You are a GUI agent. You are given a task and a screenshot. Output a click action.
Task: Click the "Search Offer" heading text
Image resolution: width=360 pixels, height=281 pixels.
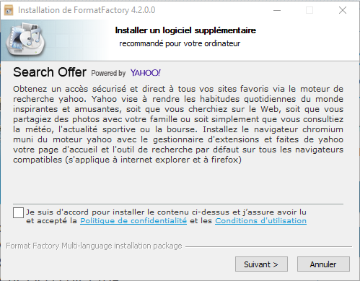pyautogui.click(x=50, y=72)
